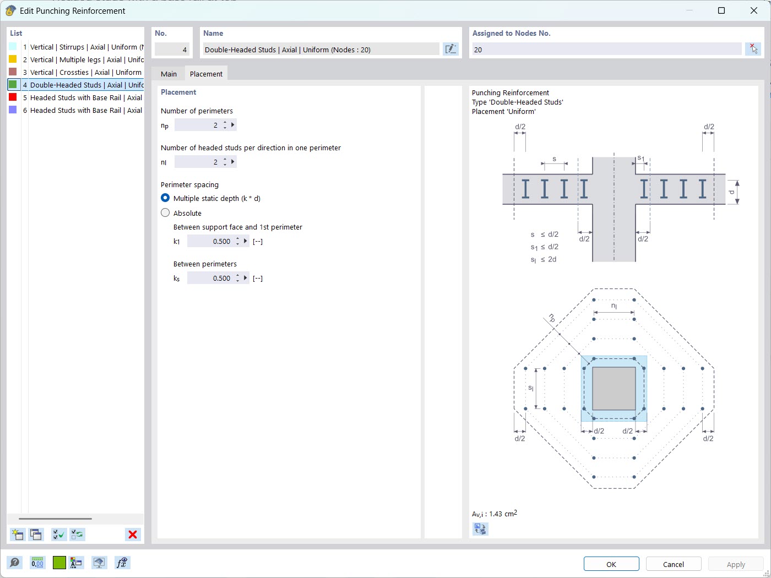
Task: Invert the list selection
Action: click(77, 535)
